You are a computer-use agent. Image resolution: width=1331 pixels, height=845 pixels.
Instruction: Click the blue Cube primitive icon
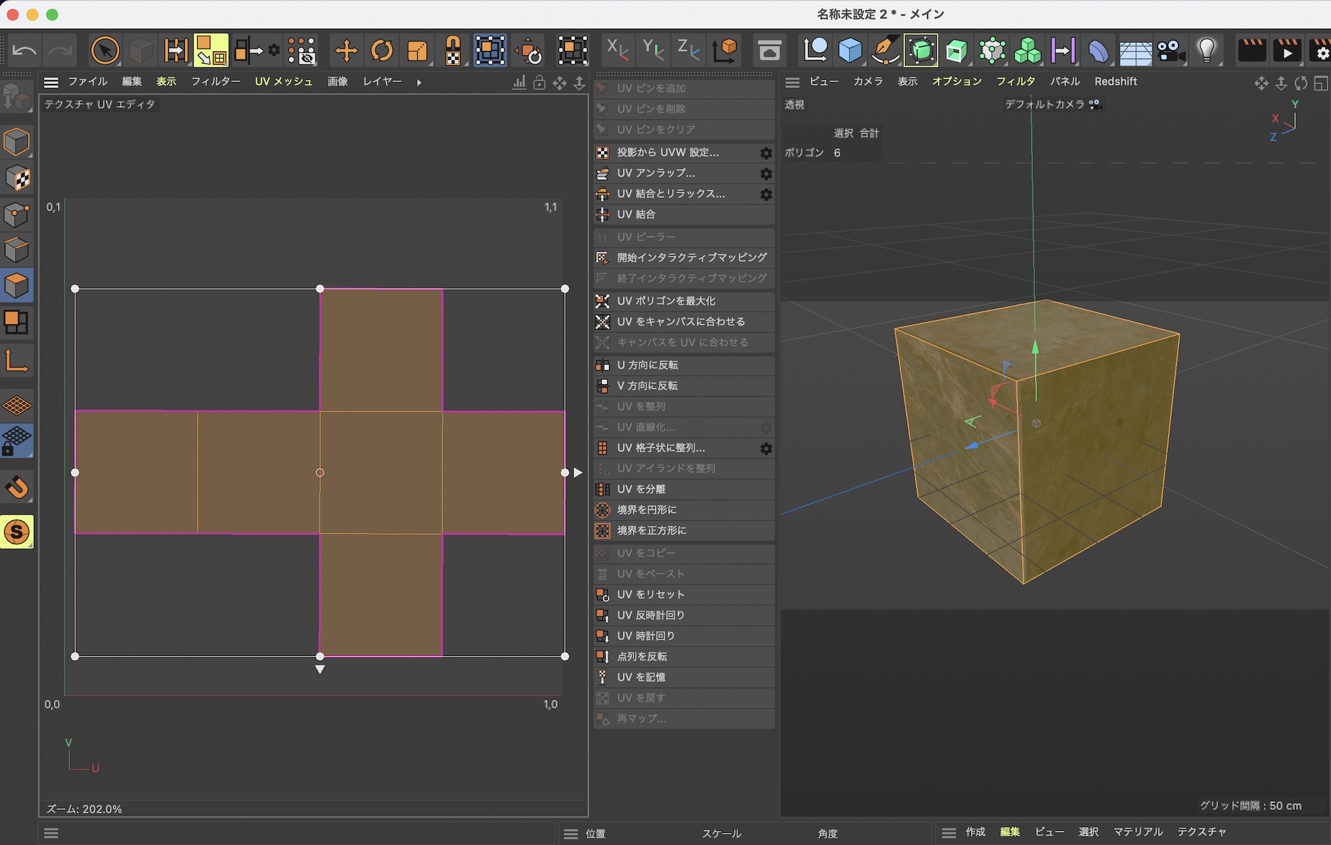[850, 51]
